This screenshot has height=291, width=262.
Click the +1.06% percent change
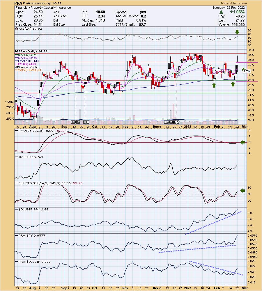pos(237,12)
